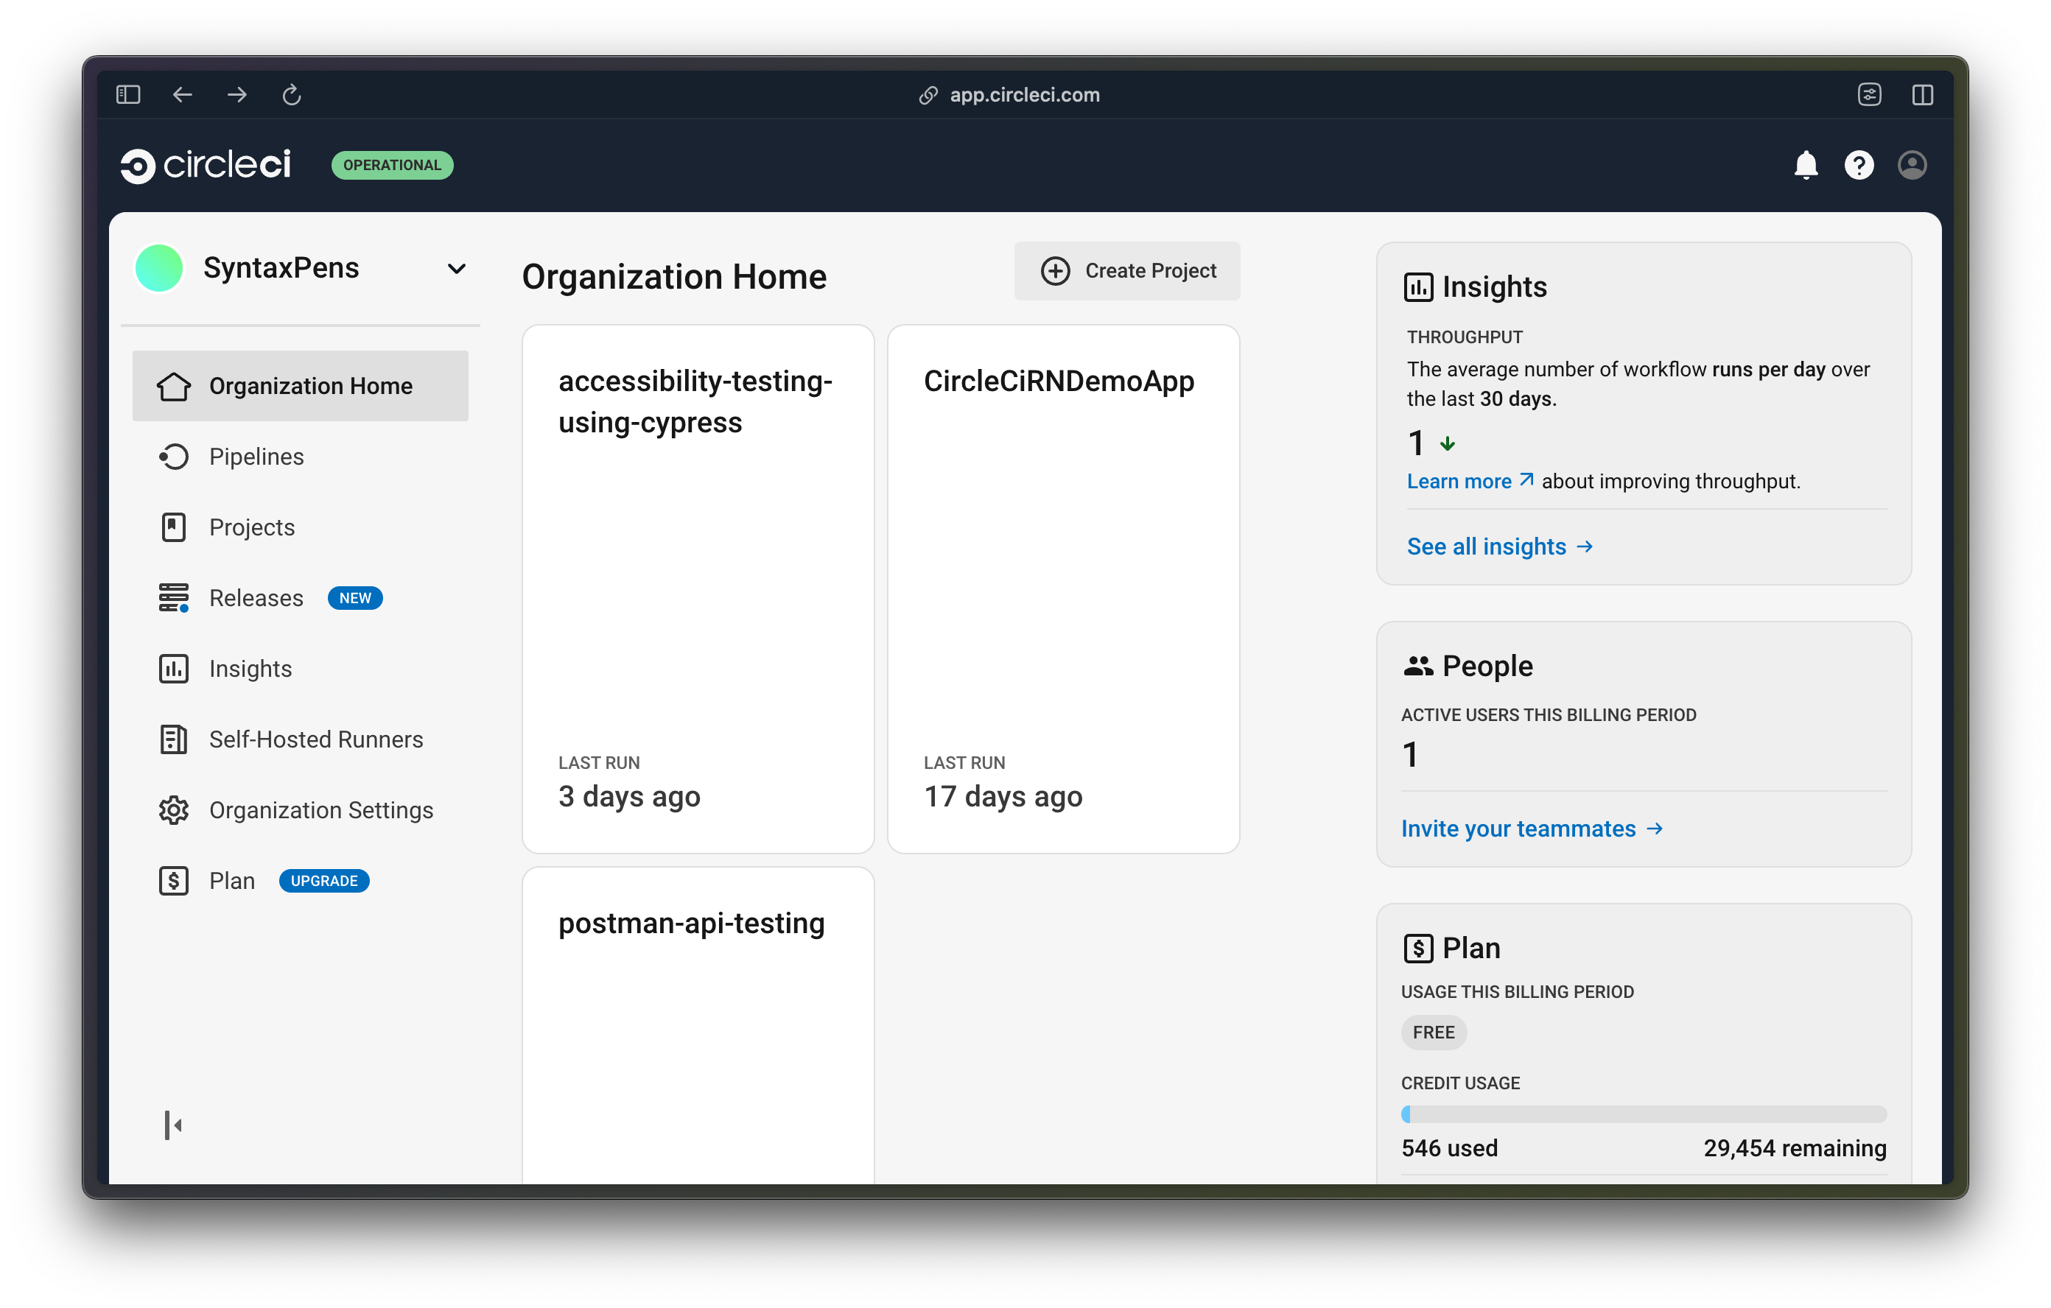Click the Create Project button
Screen dimensions: 2051x1308
[x=1127, y=271]
